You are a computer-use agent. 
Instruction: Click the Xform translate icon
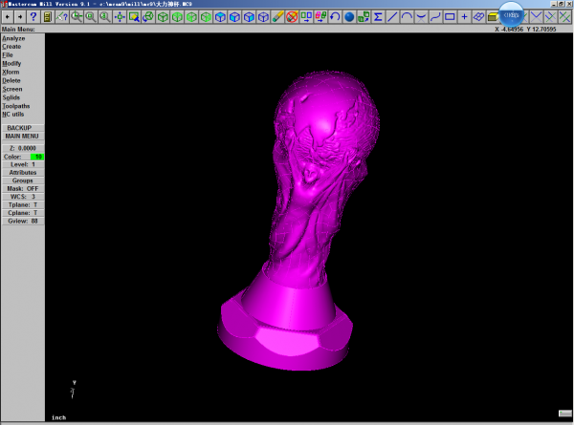click(x=306, y=17)
